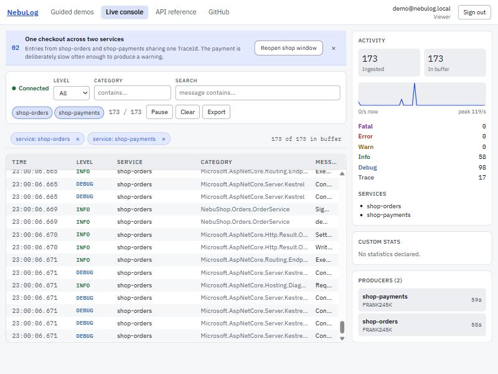Click the 173 of 173 in buffer text

pyautogui.click(x=306, y=139)
